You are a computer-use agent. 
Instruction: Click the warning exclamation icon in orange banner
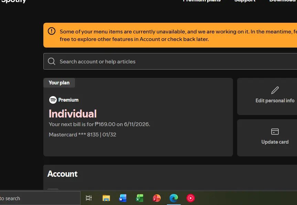point(52,31)
